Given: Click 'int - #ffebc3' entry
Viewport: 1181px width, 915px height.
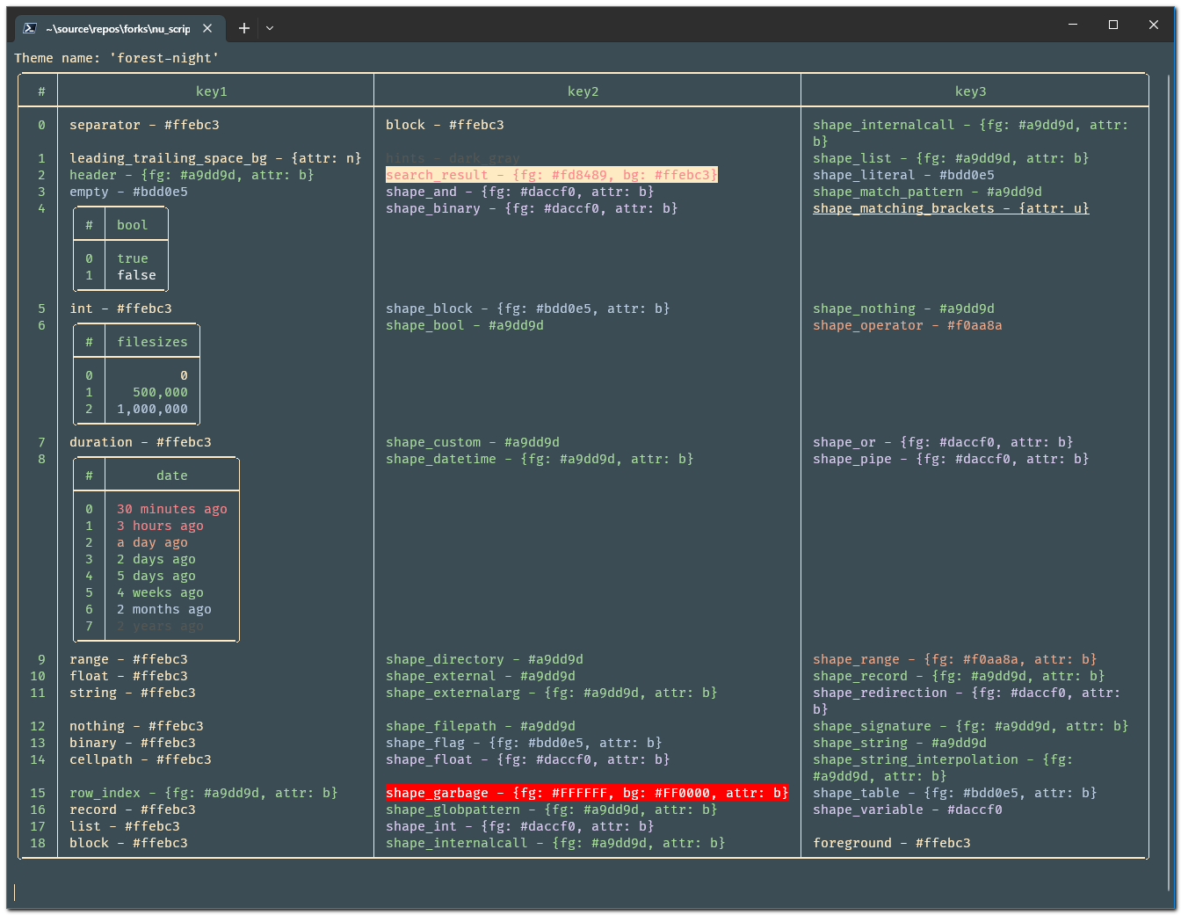Looking at the screenshot, I should (x=121, y=309).
